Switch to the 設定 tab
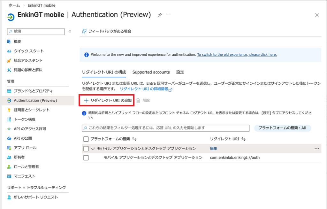This screenshot has width=327, height=209. coord(180,72)
